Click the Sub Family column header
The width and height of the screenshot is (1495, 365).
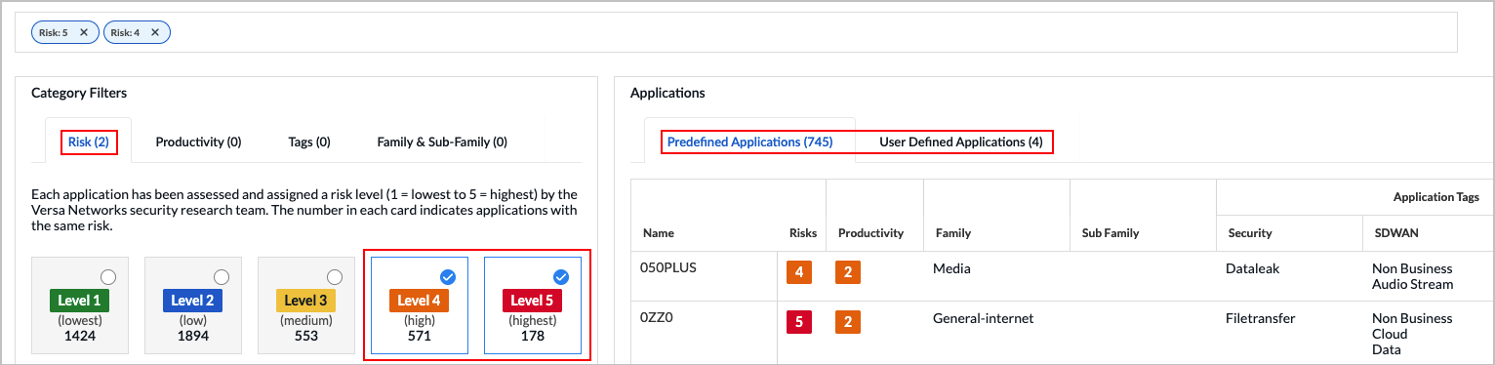tap(1111, 233)
